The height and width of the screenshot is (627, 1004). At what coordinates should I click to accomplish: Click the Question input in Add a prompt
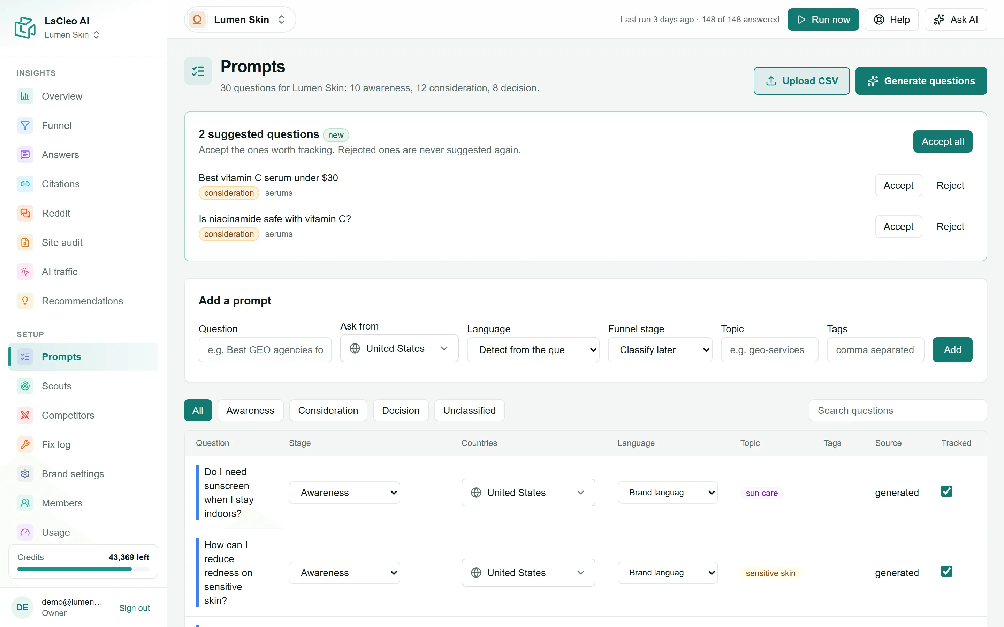point(265,350)
